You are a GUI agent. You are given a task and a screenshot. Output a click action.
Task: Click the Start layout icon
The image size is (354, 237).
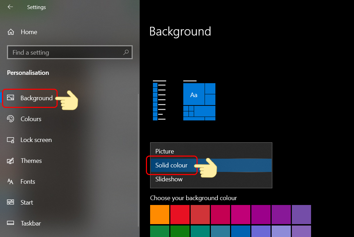click(x=10, y=202)
